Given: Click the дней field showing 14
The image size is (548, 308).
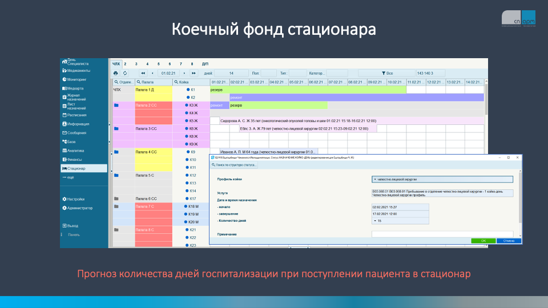Looking at the screenshot, I should coord(231,74).
